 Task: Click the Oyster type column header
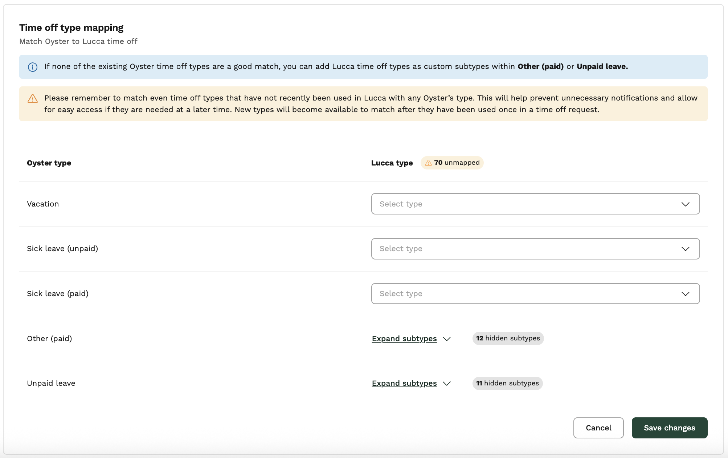(x=49, y=163)
